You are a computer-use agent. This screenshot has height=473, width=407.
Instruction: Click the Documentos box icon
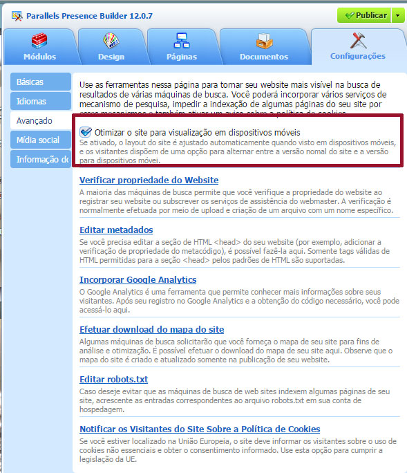pyautogui.click(x=264, y=41)
